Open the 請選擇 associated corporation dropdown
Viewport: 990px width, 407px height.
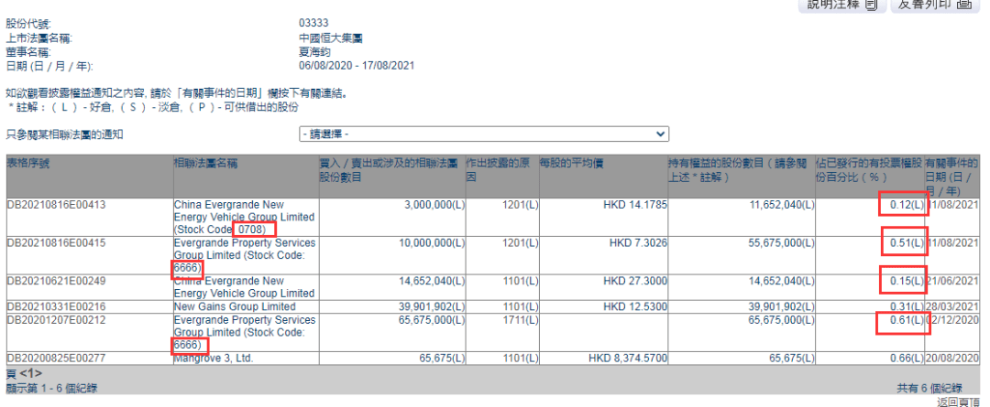pyautogui.click(x=484, y=134)
